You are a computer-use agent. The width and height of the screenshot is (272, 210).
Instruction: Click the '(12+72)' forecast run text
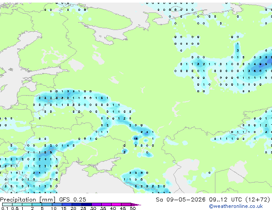click(x=258, y=200)
